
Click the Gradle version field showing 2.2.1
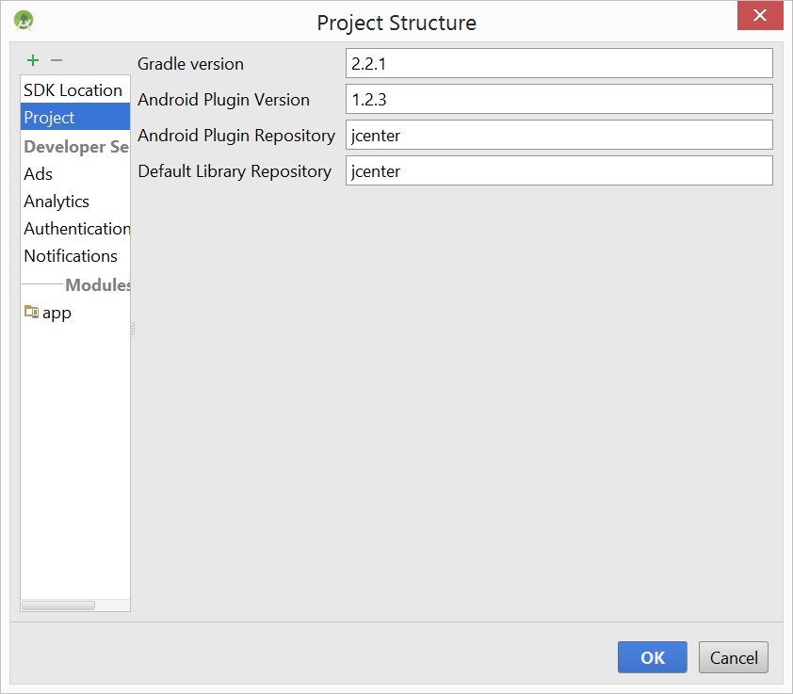point(558,63)
